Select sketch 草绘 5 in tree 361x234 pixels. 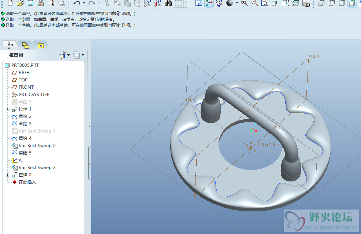click(21, 153)
